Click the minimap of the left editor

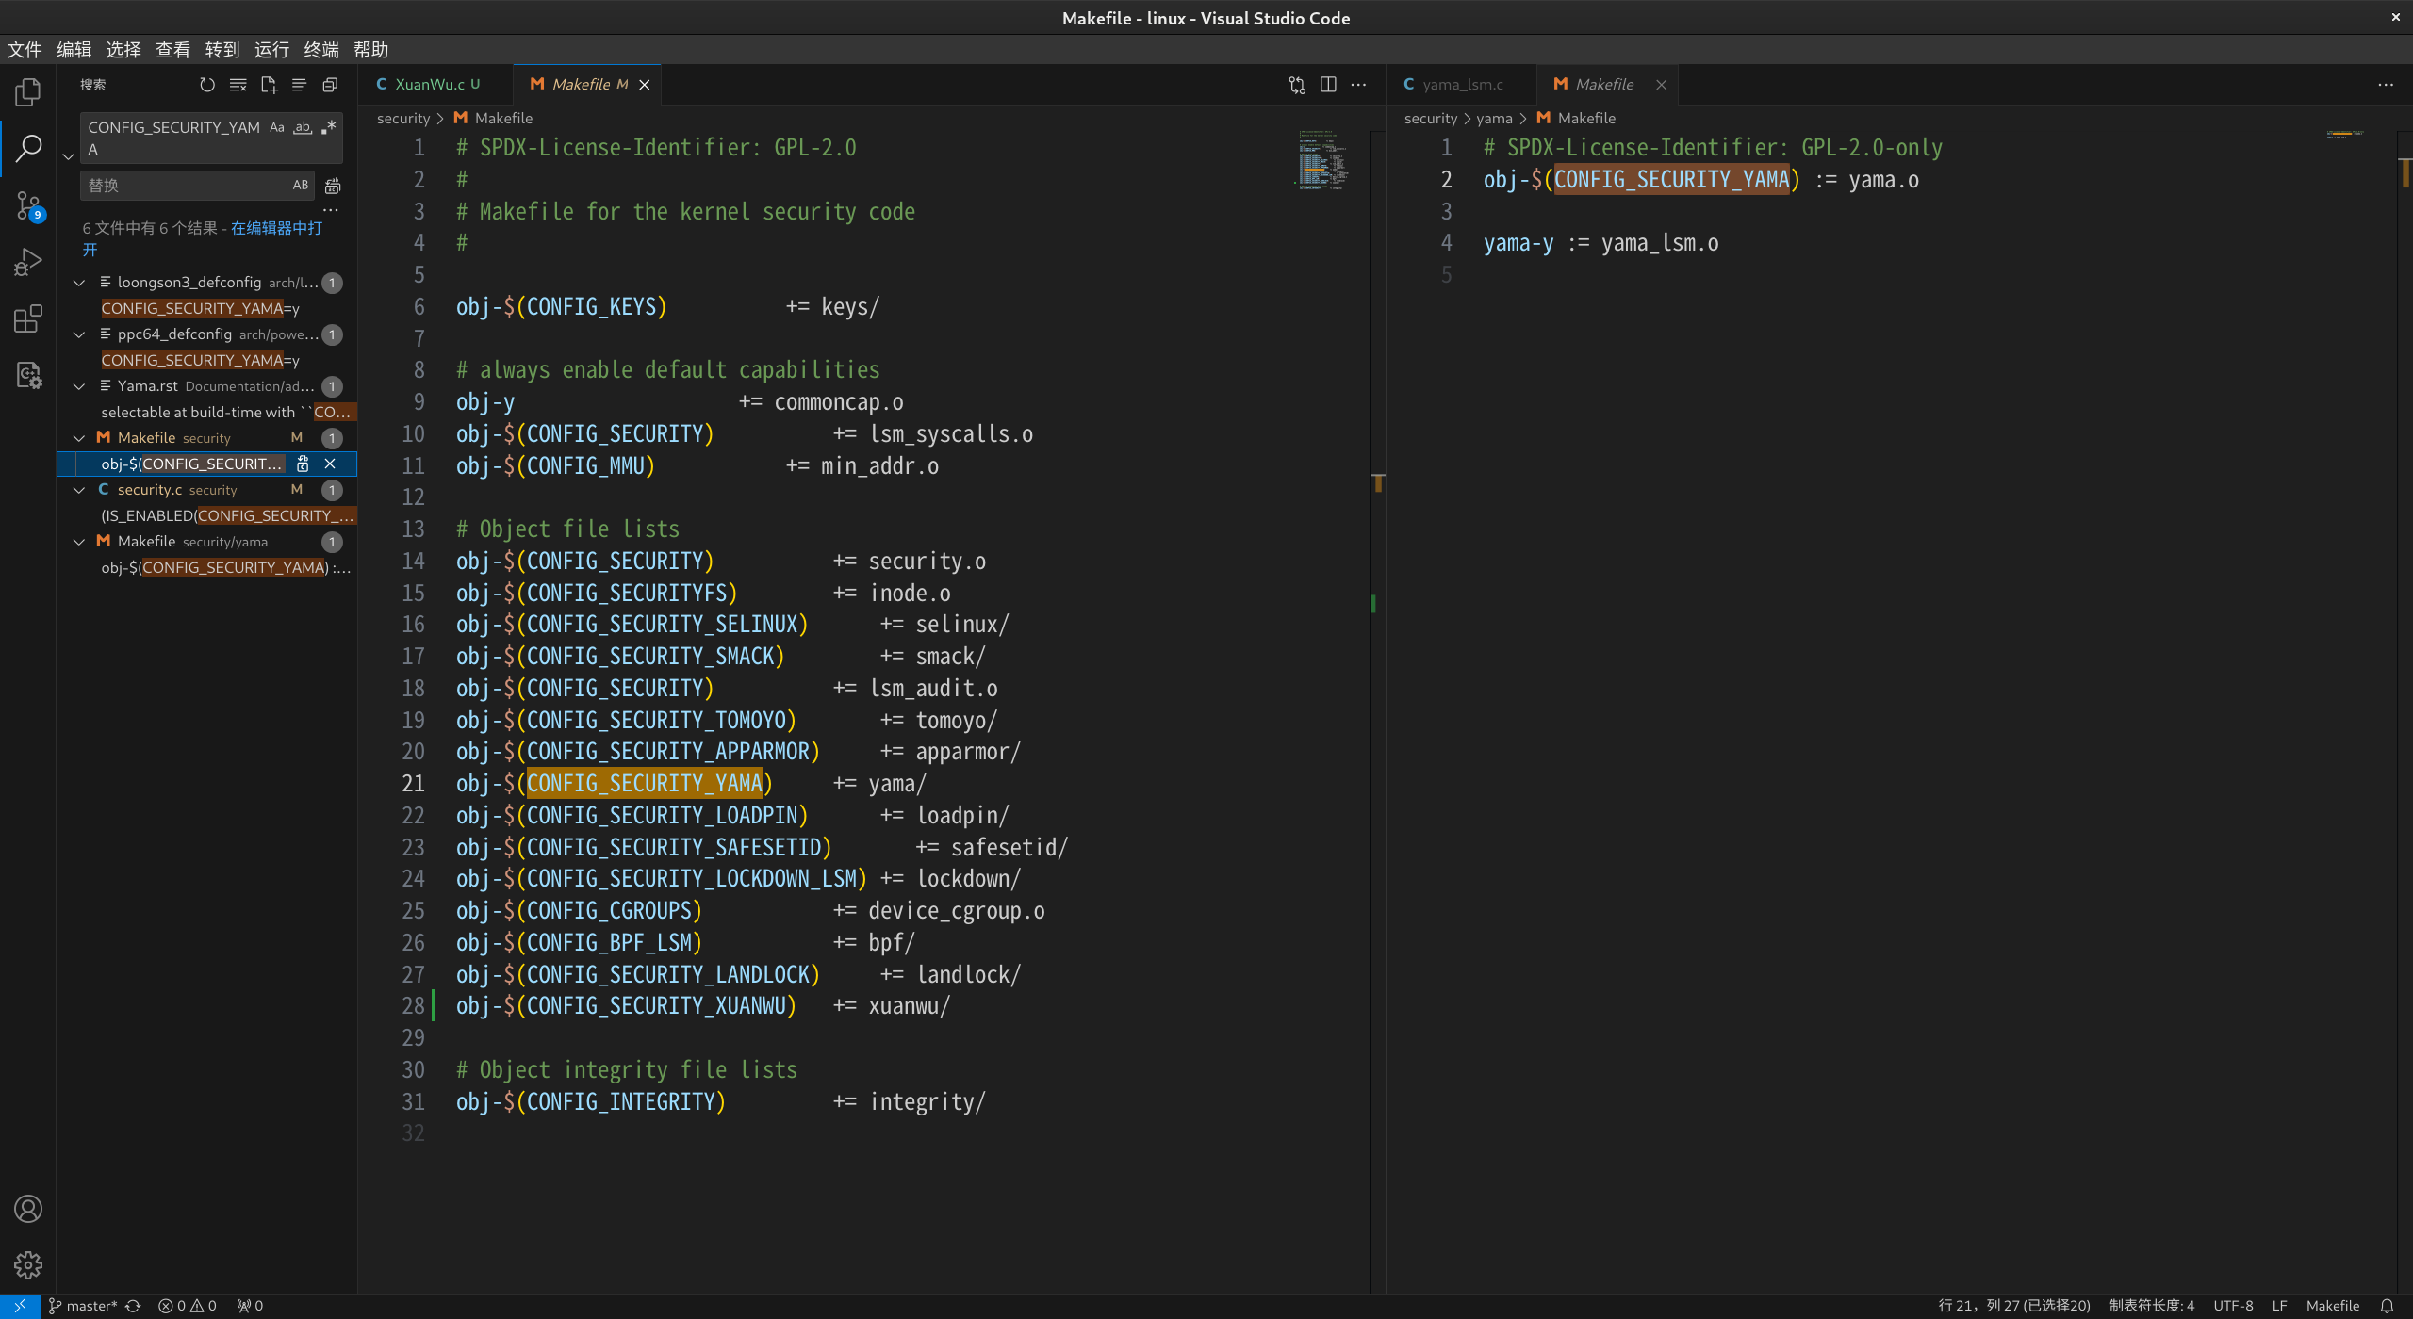point(1324,160)
